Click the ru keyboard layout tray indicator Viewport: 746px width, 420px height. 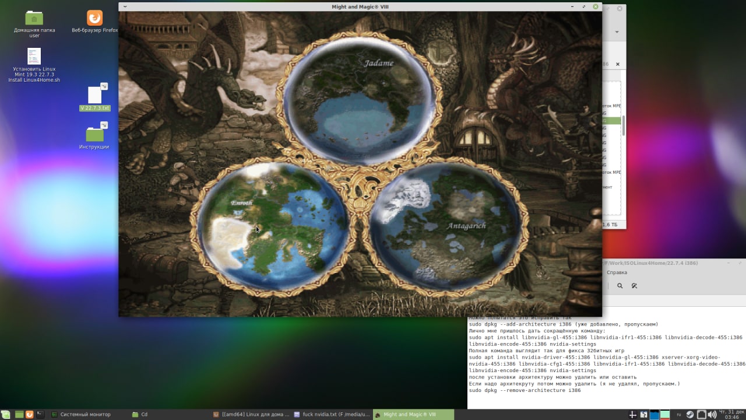click(x=678, y=415)
